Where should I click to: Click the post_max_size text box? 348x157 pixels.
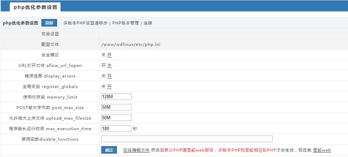click(116, 107)
